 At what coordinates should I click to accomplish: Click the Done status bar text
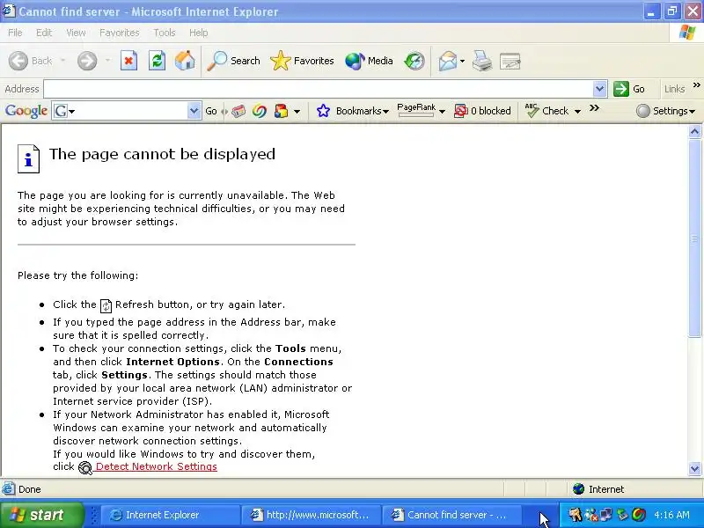coord(30,489)
